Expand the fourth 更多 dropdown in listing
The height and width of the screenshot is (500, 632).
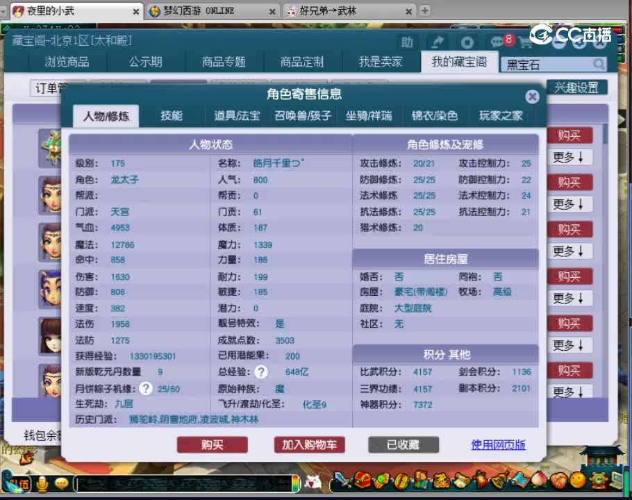click(569, 298)
